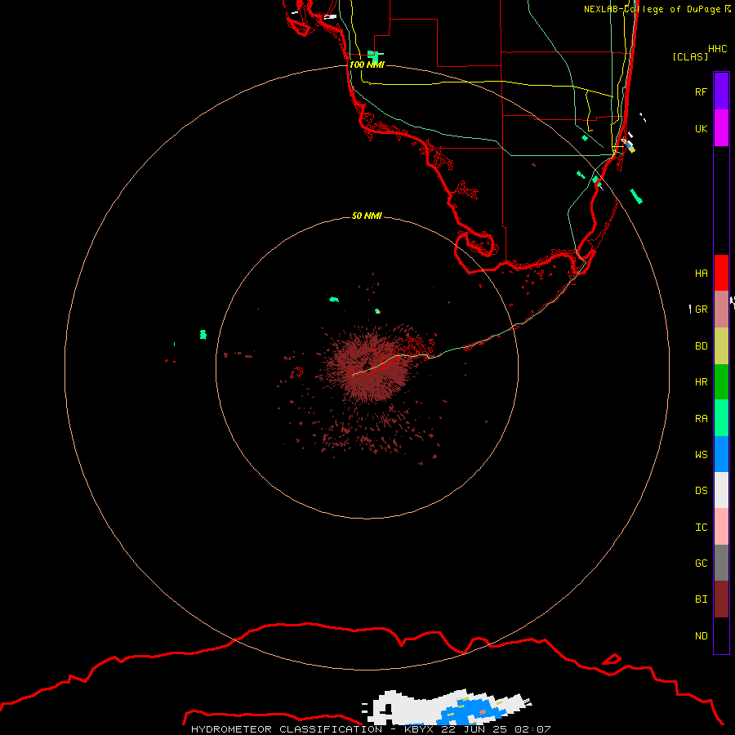Click the 02:07 timestamp
The width and height of the screenshot is (735, 735).
(532, 729)
